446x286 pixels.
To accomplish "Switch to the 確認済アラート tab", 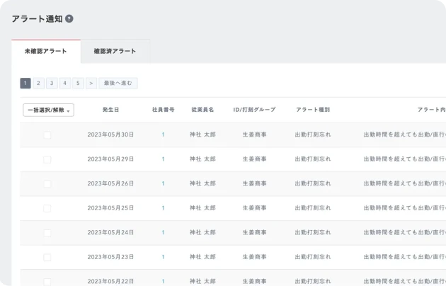I will coord(115,51).
